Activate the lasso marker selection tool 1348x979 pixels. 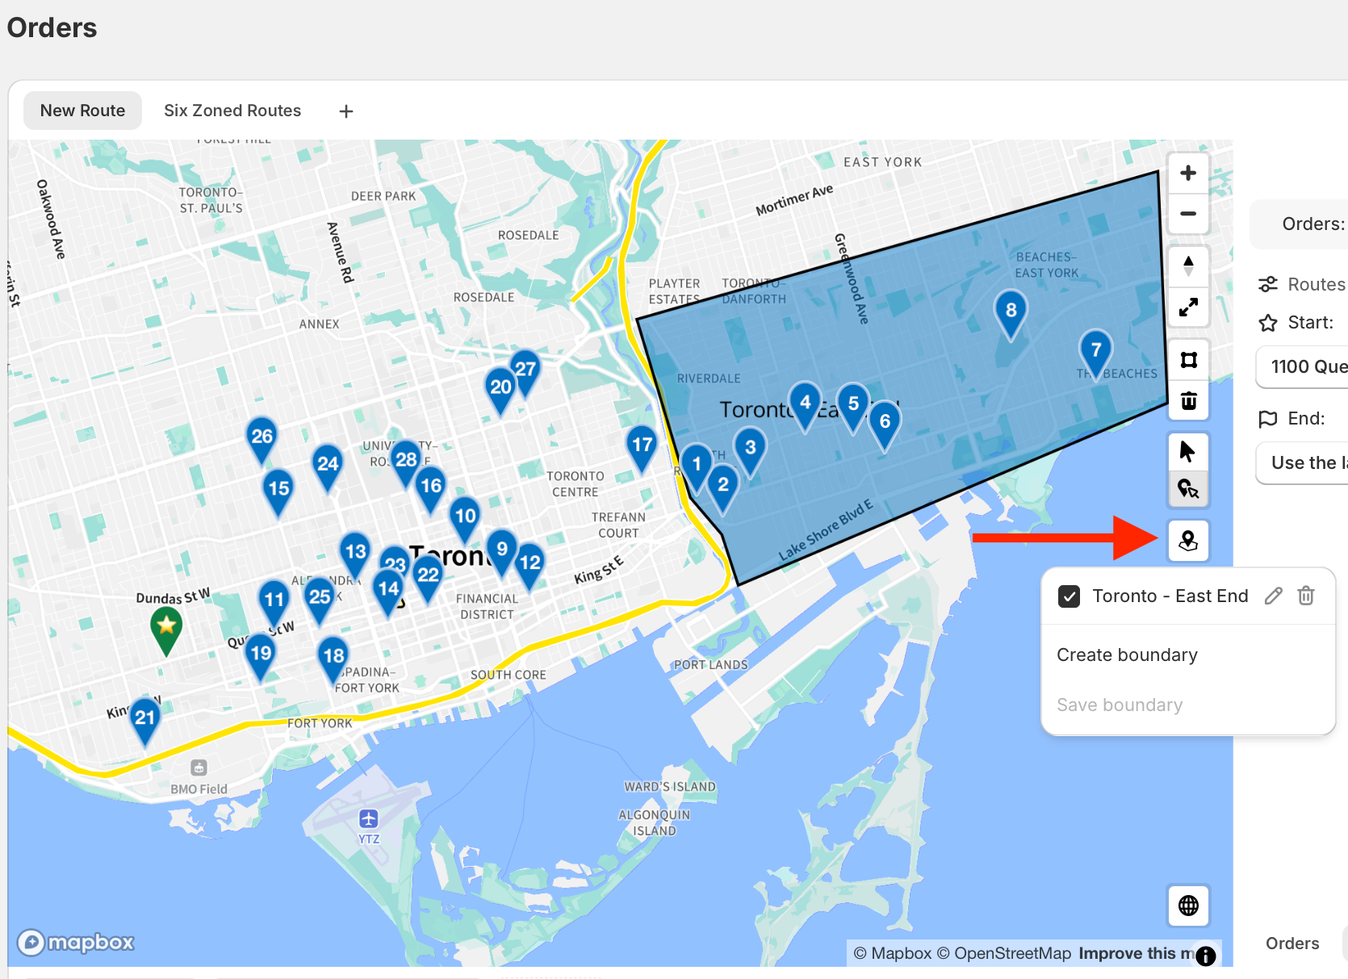1188,488
